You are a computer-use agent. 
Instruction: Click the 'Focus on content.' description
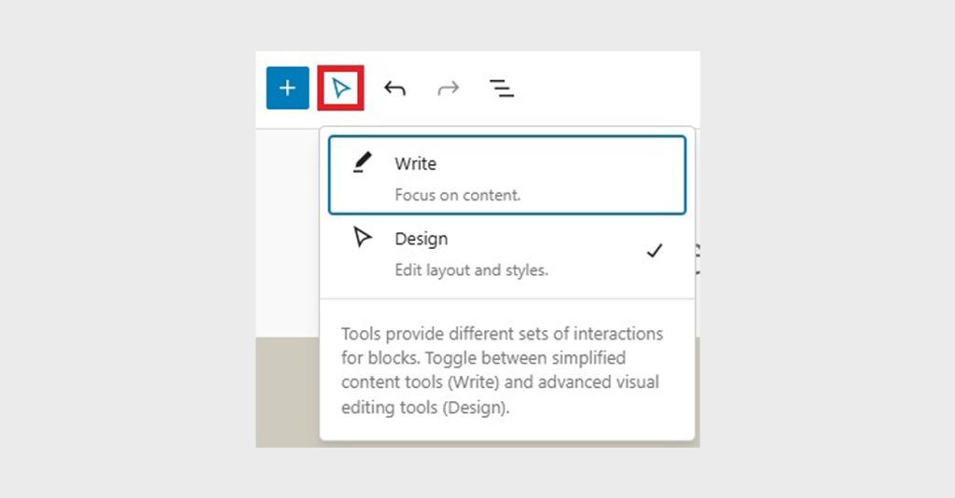[x=457, y=196]
